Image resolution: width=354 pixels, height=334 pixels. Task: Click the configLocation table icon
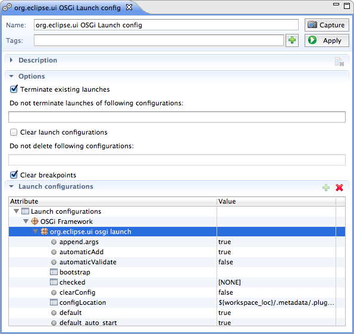click(x=54, y=302)
